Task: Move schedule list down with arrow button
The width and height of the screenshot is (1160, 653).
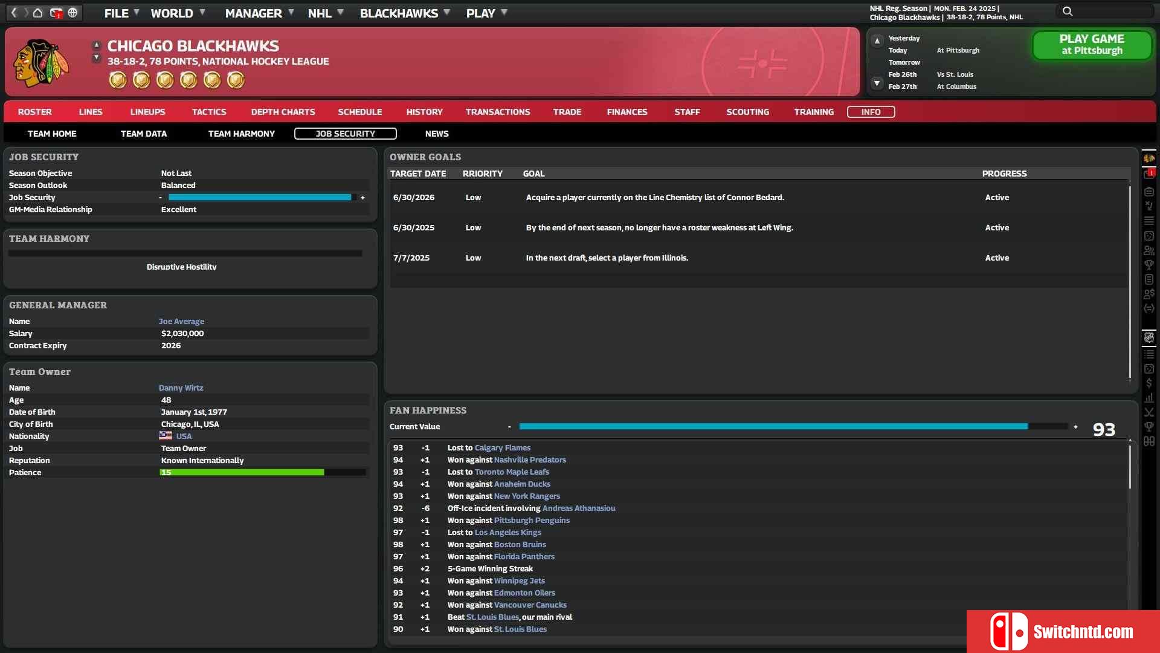Action: pos(877,83)
